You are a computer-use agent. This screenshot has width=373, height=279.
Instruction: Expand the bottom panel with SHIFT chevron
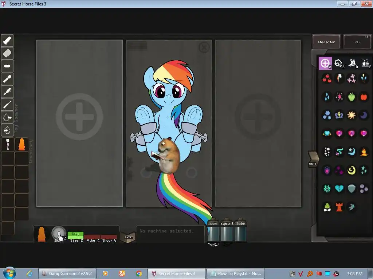click(128, 237)
